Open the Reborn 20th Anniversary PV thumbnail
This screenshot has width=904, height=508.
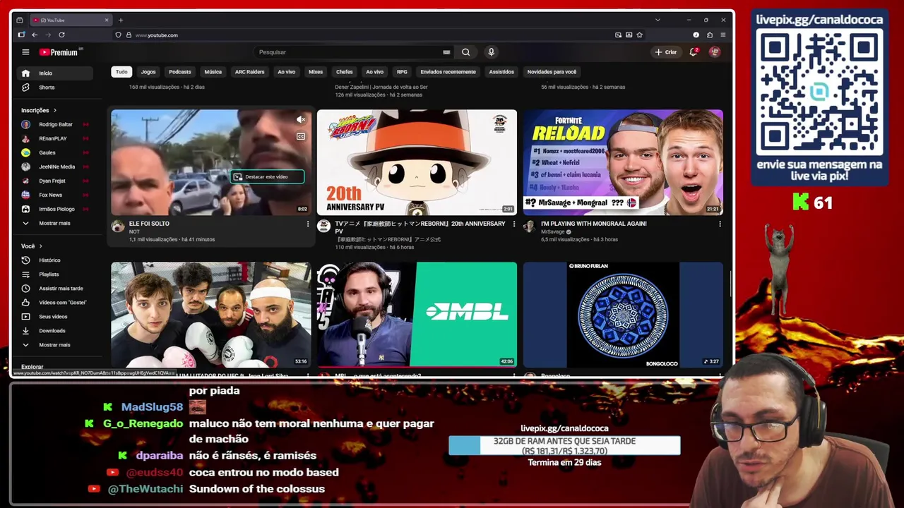click(x=417, y=162)
